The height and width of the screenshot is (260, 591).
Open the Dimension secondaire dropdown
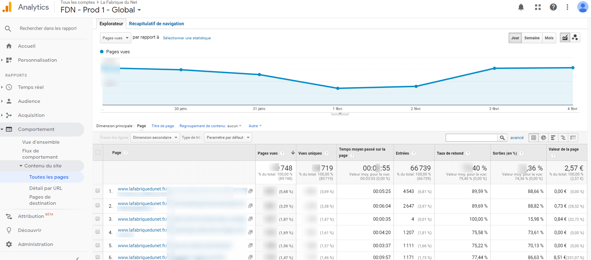pos(155,137)
